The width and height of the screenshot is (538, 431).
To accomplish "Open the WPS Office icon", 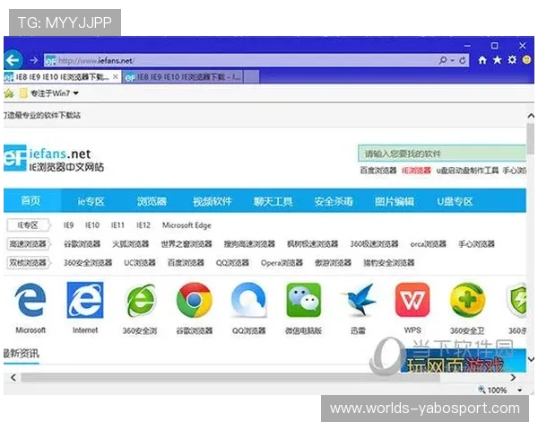I will click(412, 302).
